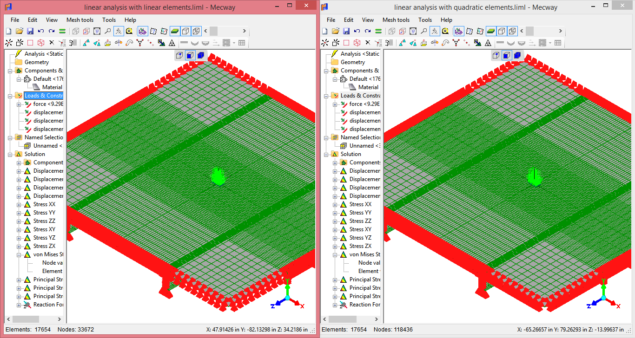This screenshot has width=635, height=338.
Task: Collapse Solution node in linear window tree
Action: [x=10, y=154]
